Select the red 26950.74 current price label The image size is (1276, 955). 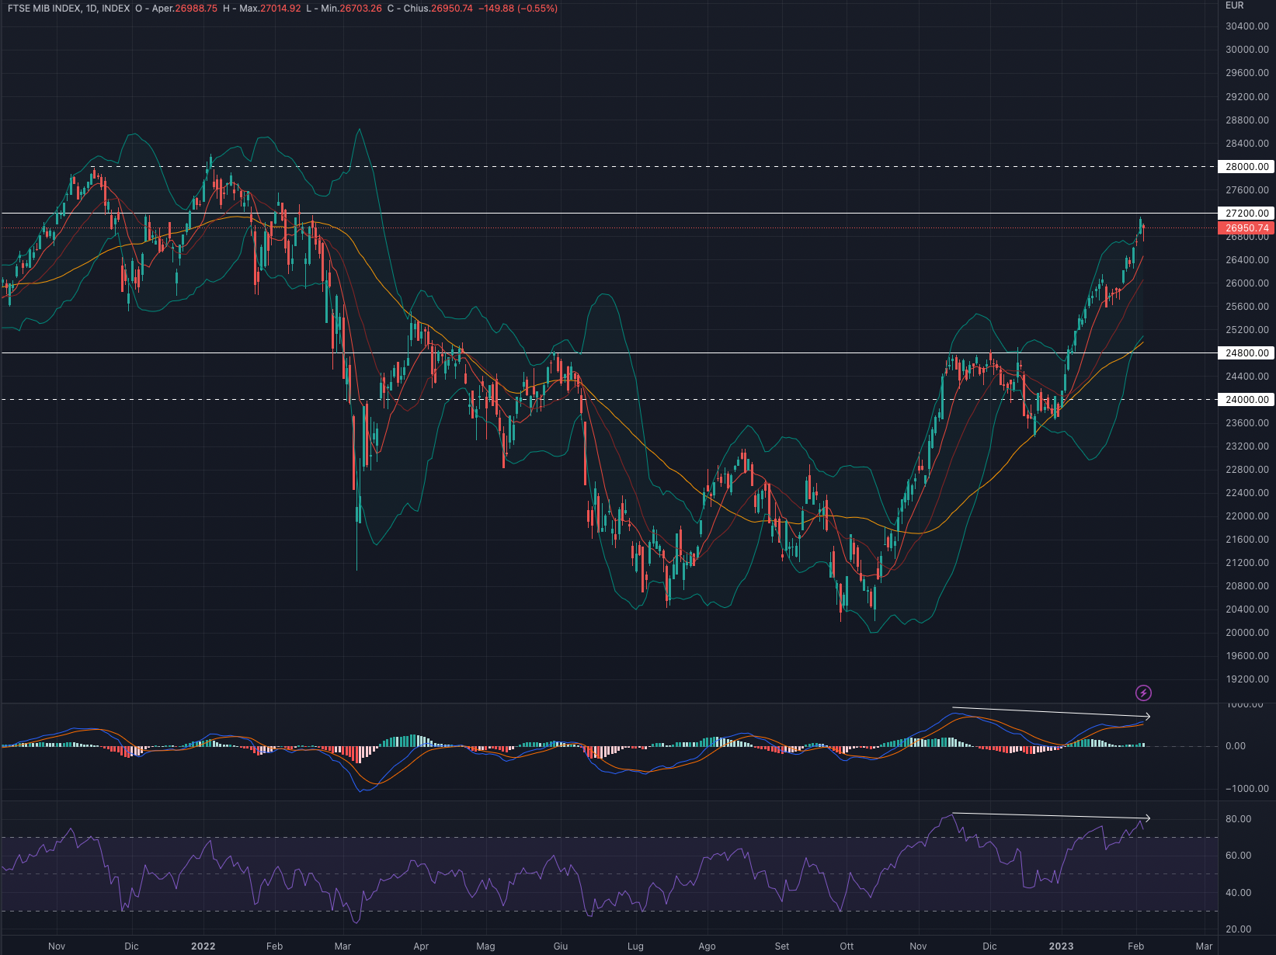click(x=1246, y=228)
